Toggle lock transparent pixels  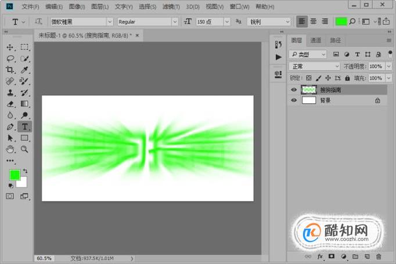pyautogui.click(x=309, y=78)
